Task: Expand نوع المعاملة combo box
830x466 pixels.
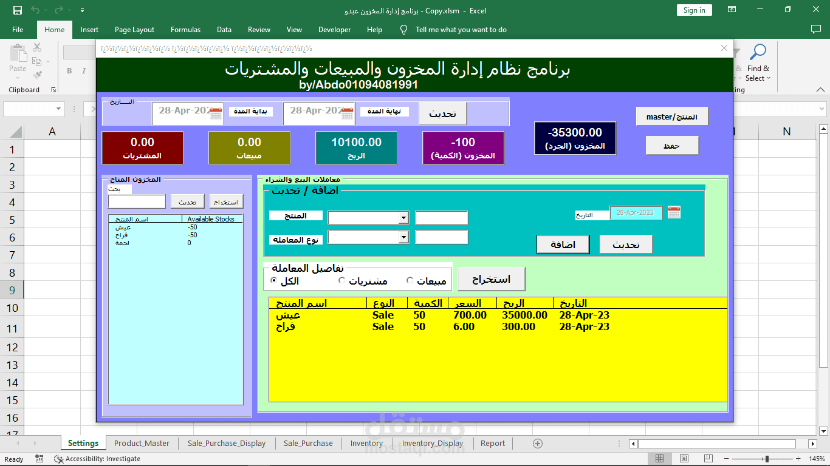Action: [x=403, y=237]
